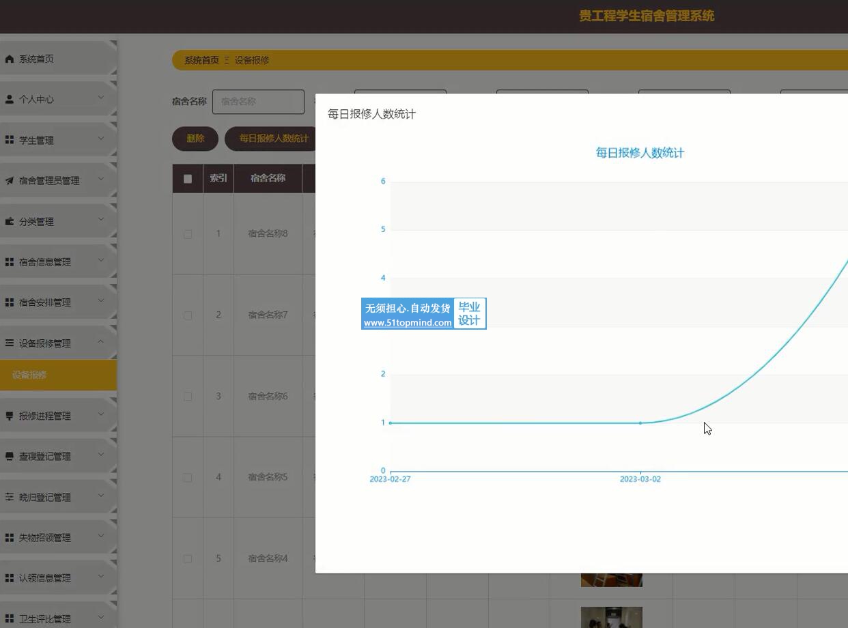Click the 宿舍名称8 cell
The width and height of the screenshot is (848, 628).
coord(268,233)
